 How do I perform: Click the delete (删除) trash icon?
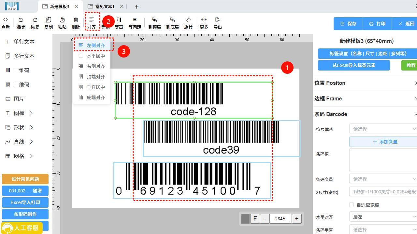[x=76, y=20]
